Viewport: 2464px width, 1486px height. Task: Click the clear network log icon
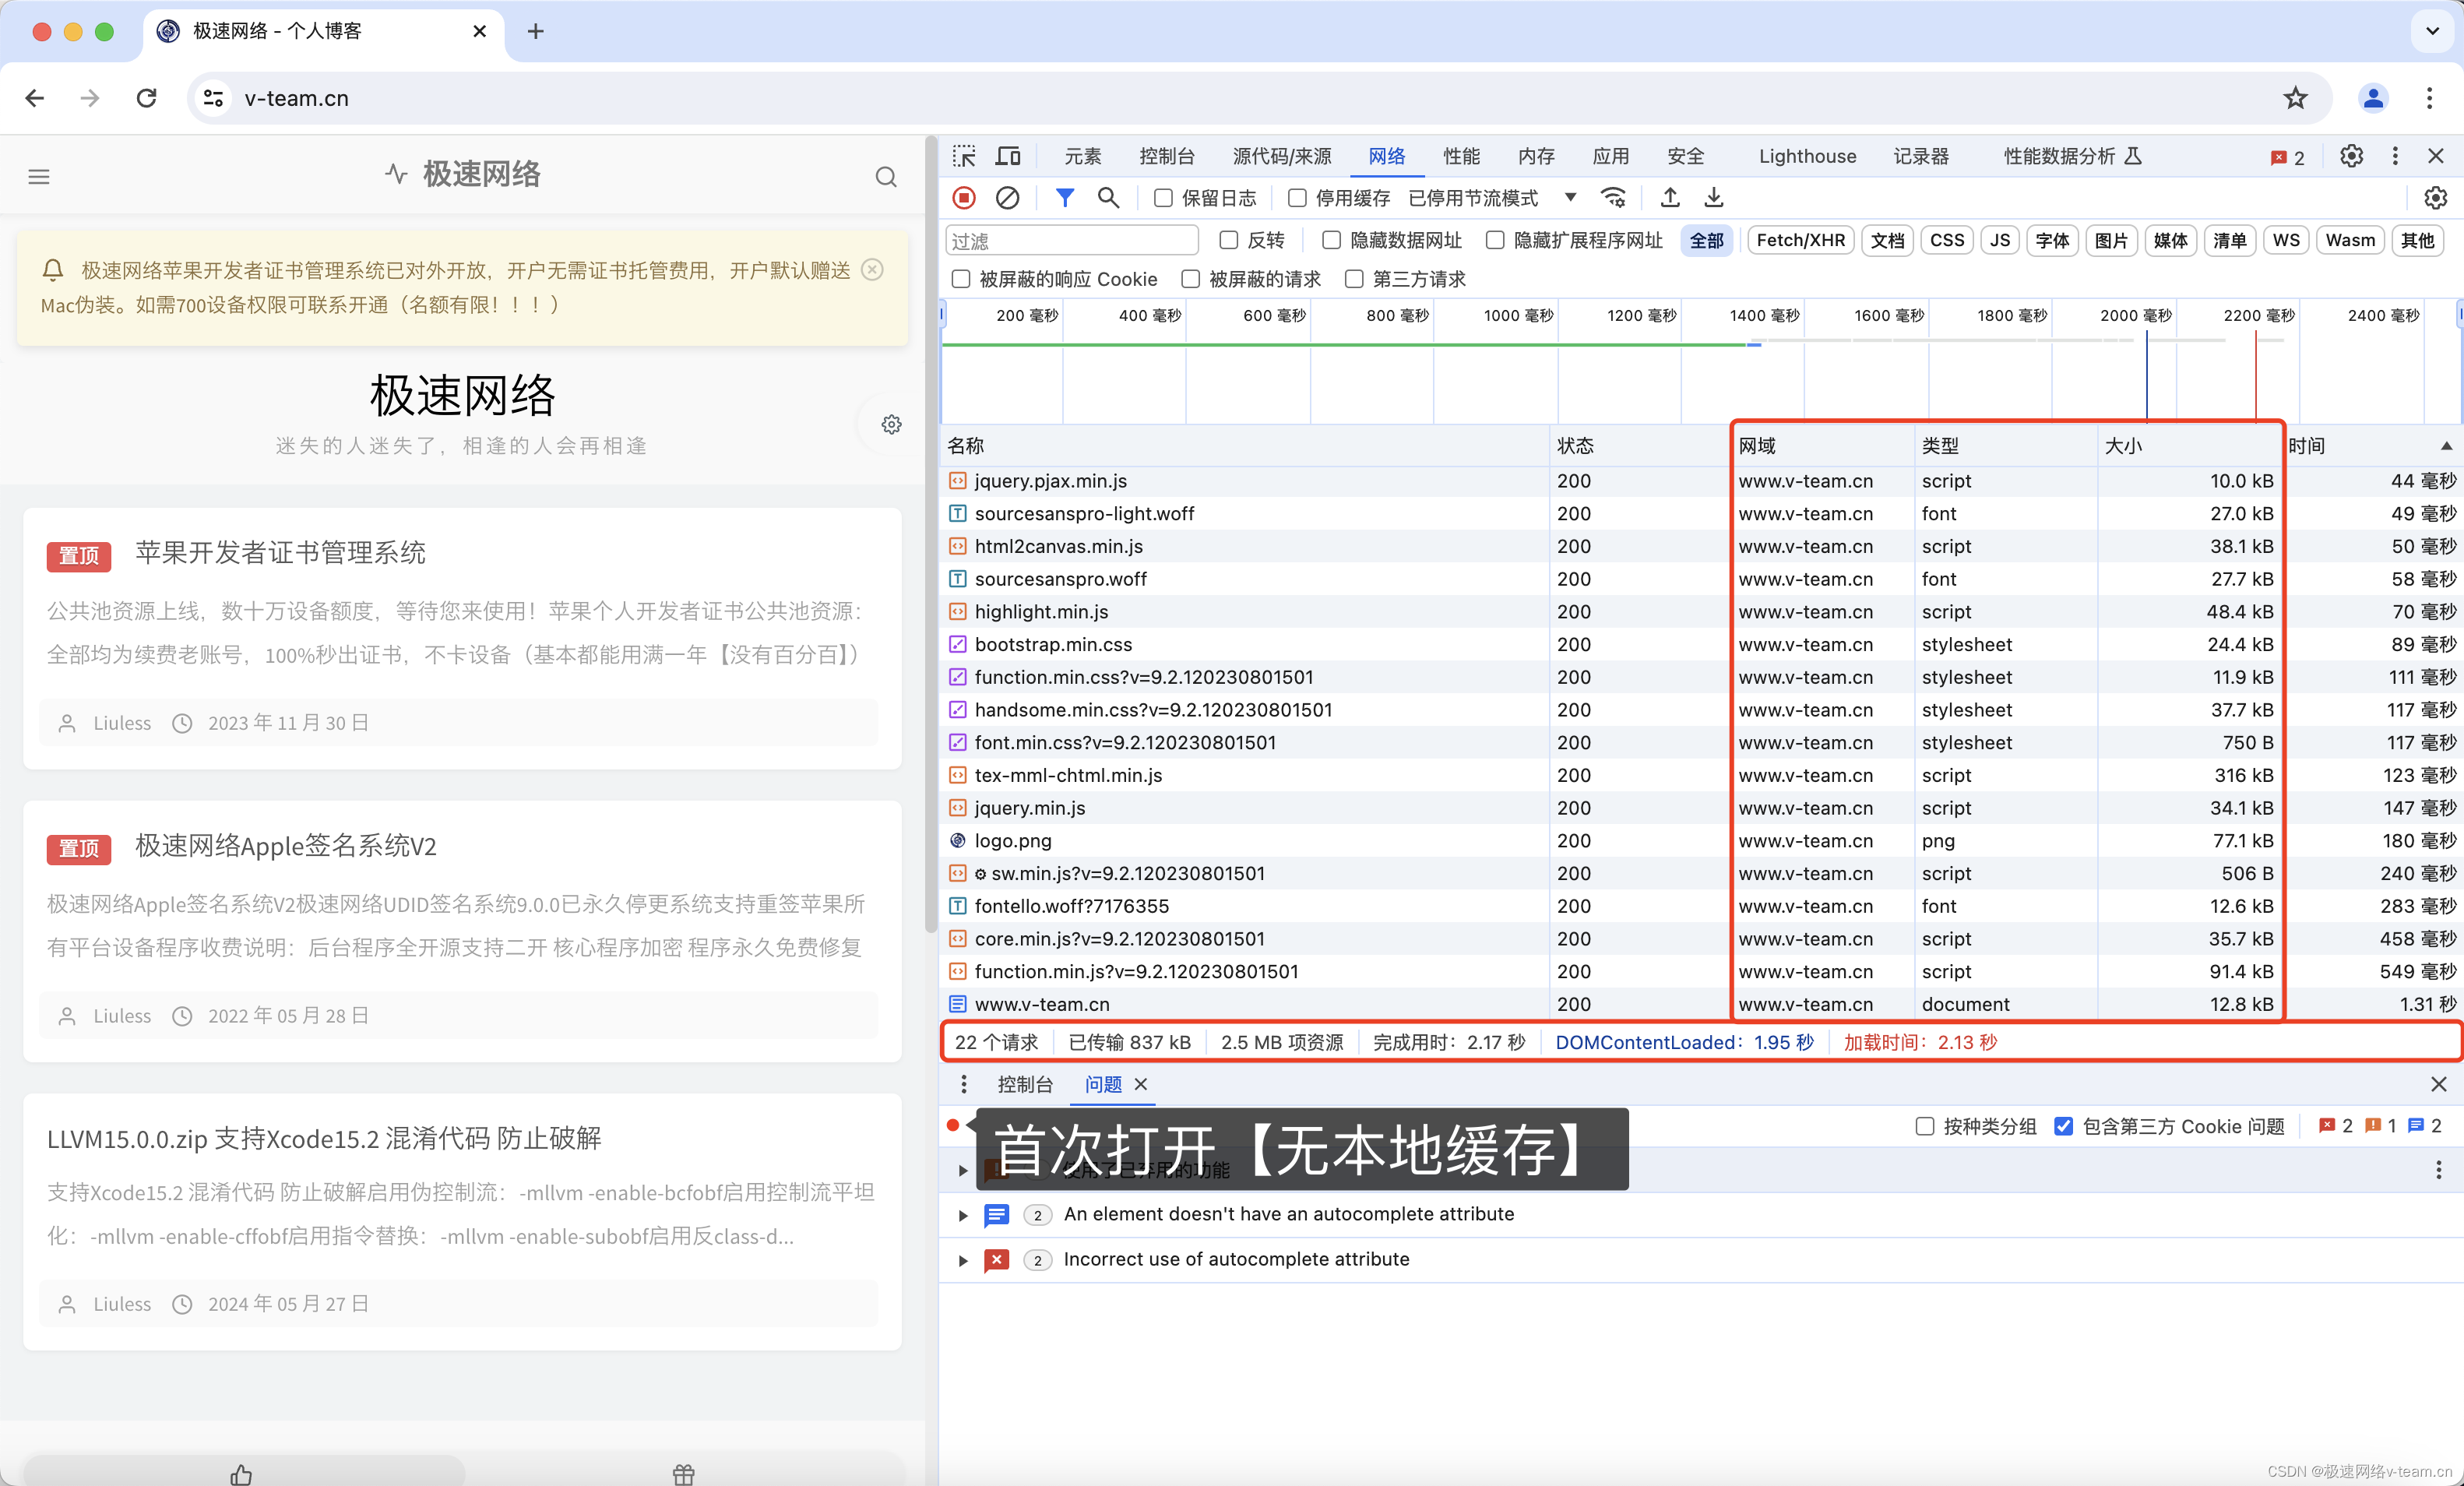[x=1007, y=198]
